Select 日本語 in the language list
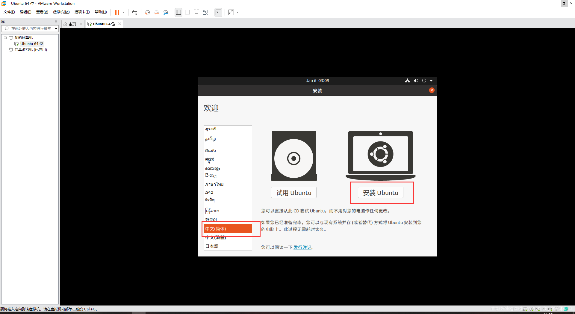 [212, 246]
